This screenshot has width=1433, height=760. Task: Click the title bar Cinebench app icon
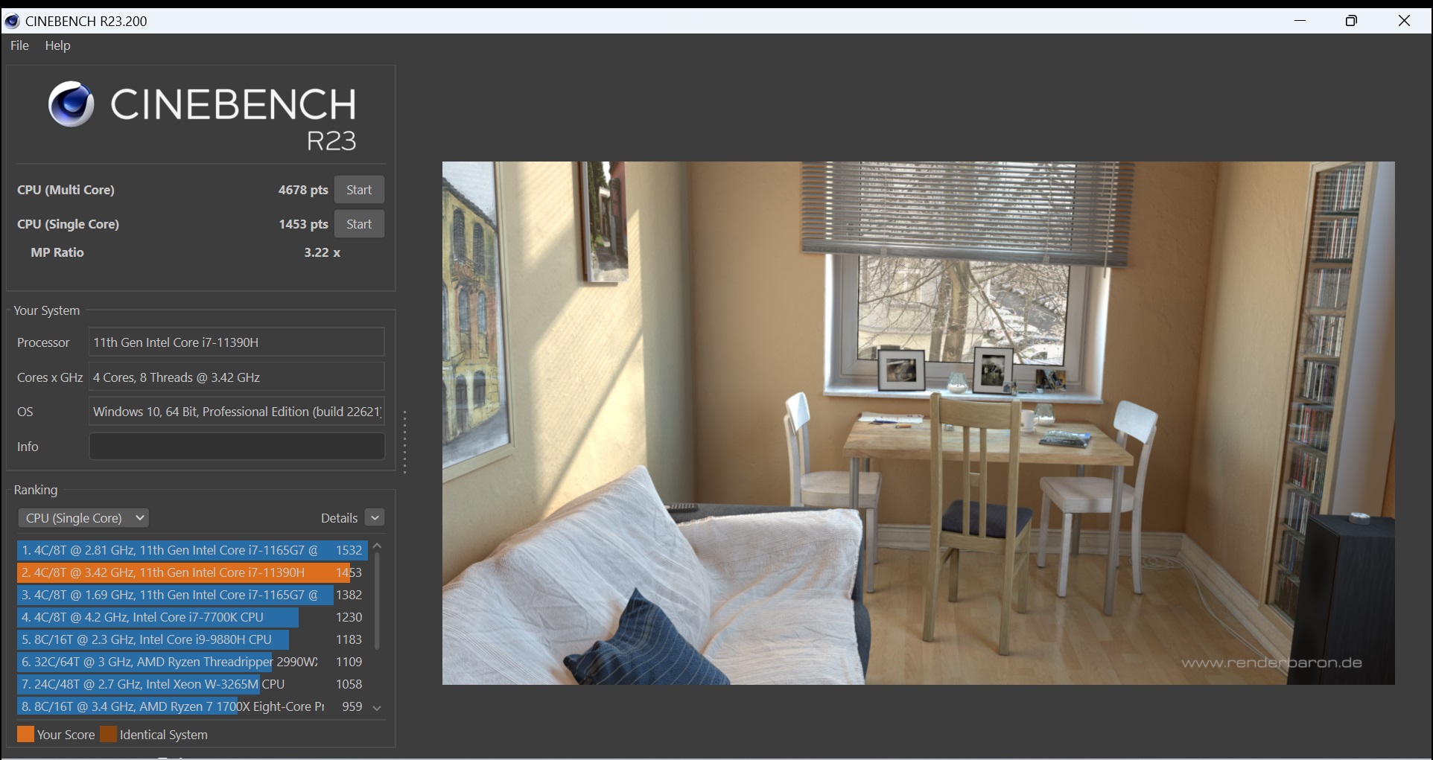pyautogui.click(x=12, y=21)
